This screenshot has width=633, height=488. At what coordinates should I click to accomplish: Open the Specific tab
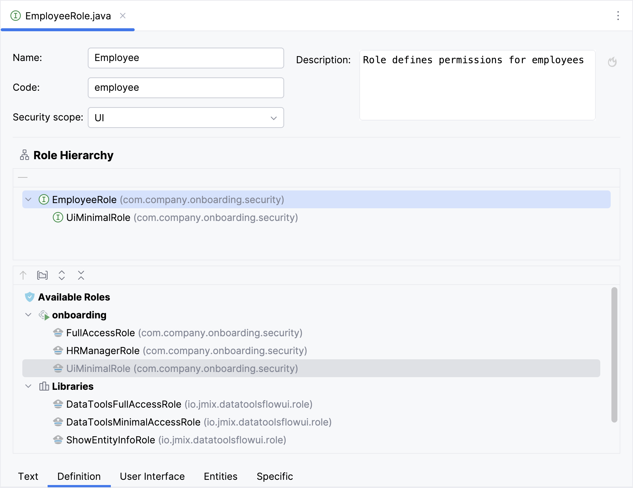coord(274,476)
